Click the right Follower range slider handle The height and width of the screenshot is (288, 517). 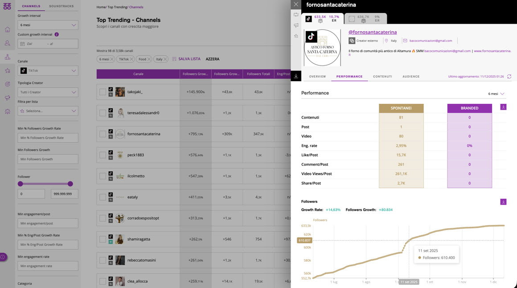pos(70,184)
